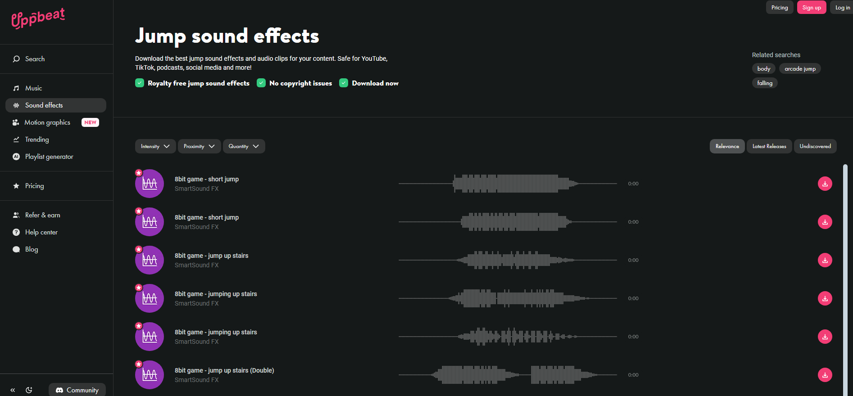This screenshot has height=396, width=853.
Task: Expand the Proximity filter dropdown
Action: click(199, 146)
